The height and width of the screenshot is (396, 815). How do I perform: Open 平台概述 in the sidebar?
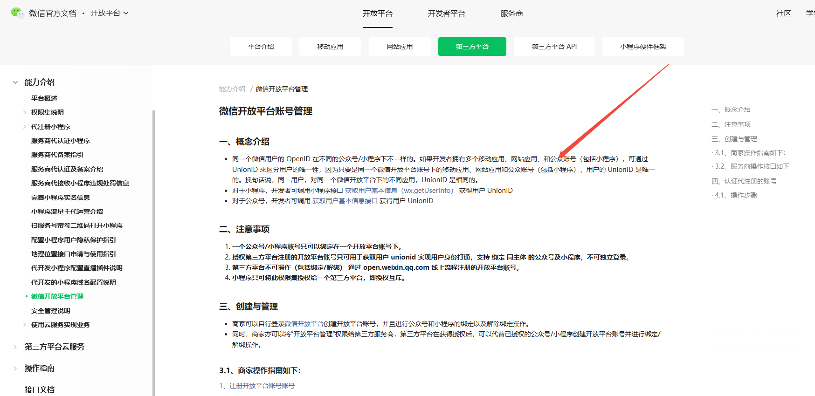coord(44,98)
